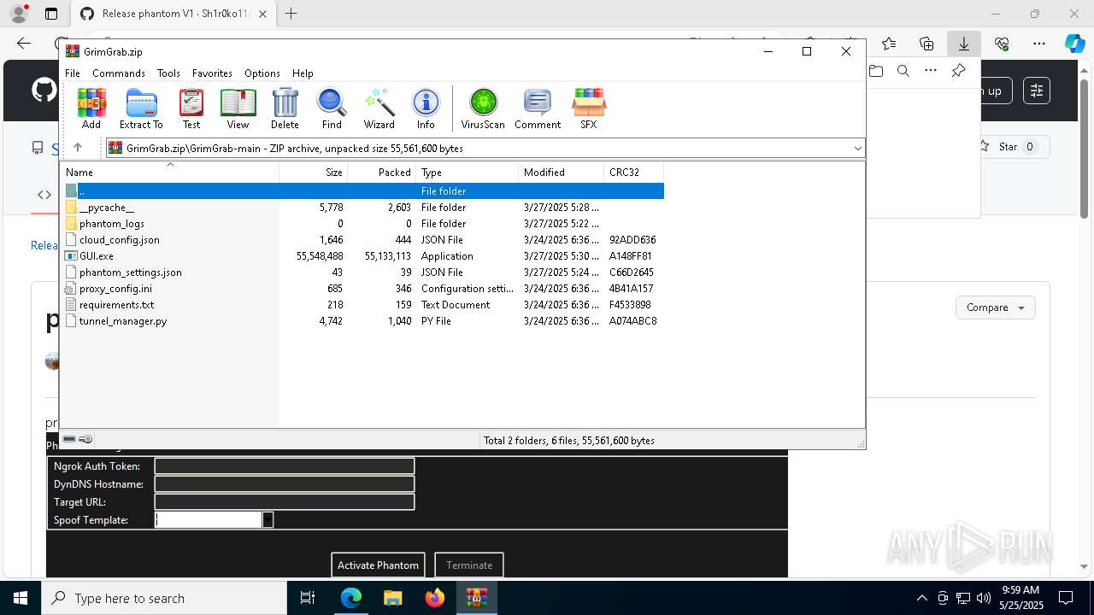Open File Explorer from the taskbar

coord(392,598)
